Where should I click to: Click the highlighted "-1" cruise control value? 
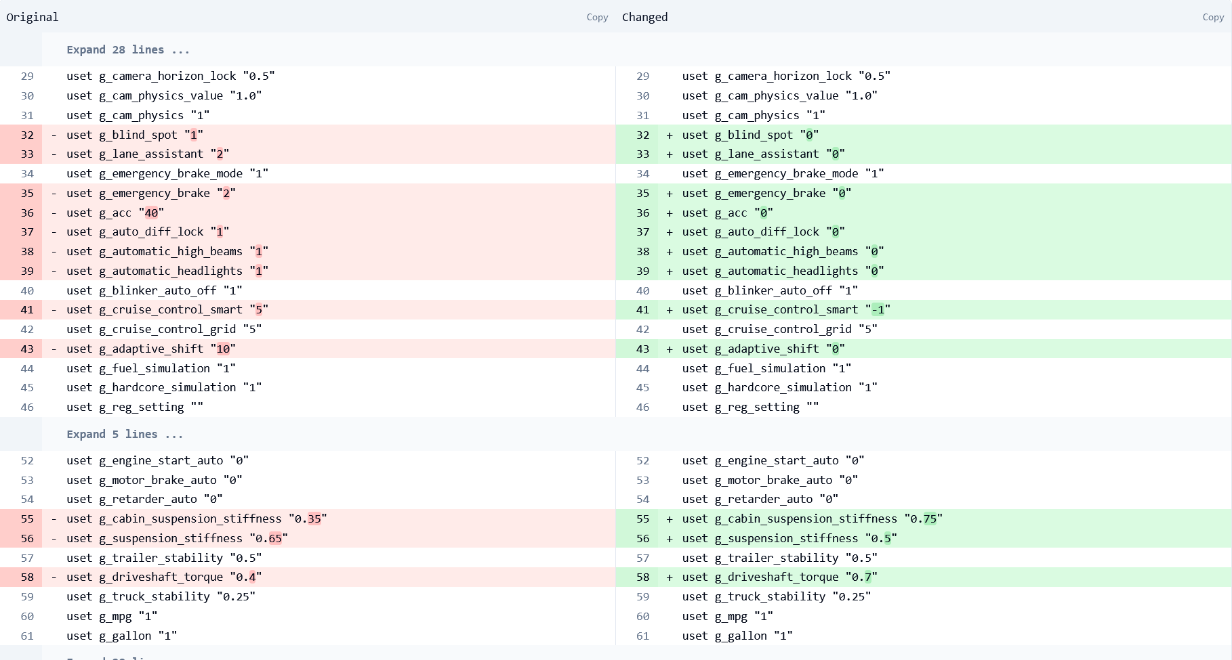click(878, 309)
